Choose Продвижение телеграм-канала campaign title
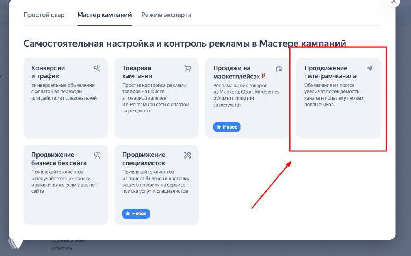The width and height of the screenshot is (411, 256). click(x=330, y=72)
